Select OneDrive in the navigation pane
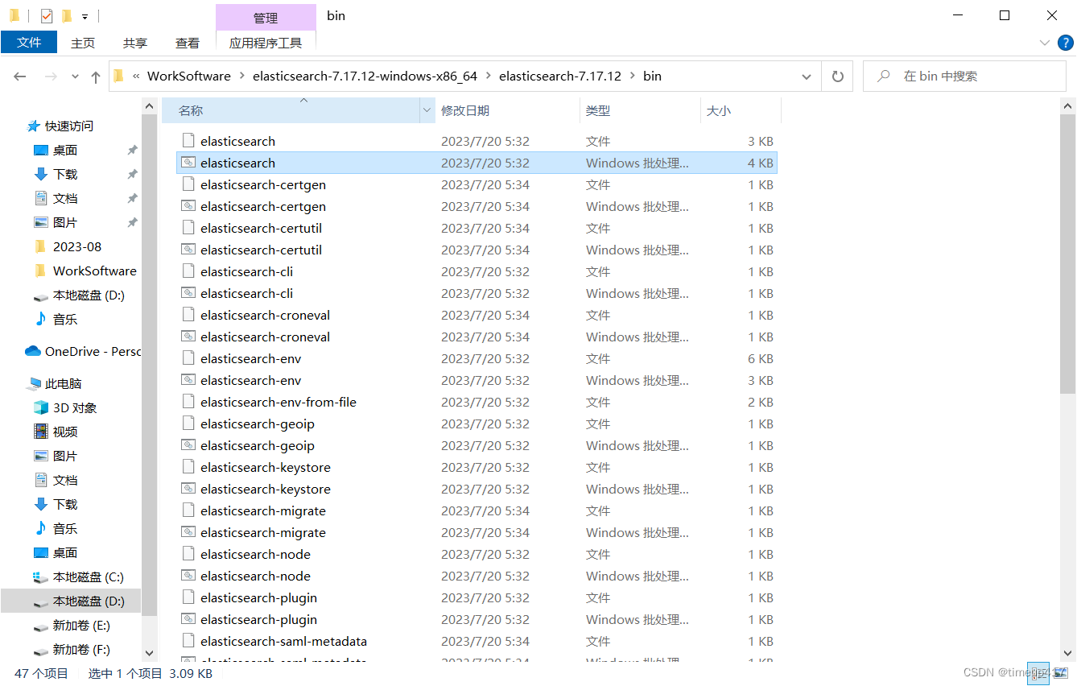 [x=83, y=352]
